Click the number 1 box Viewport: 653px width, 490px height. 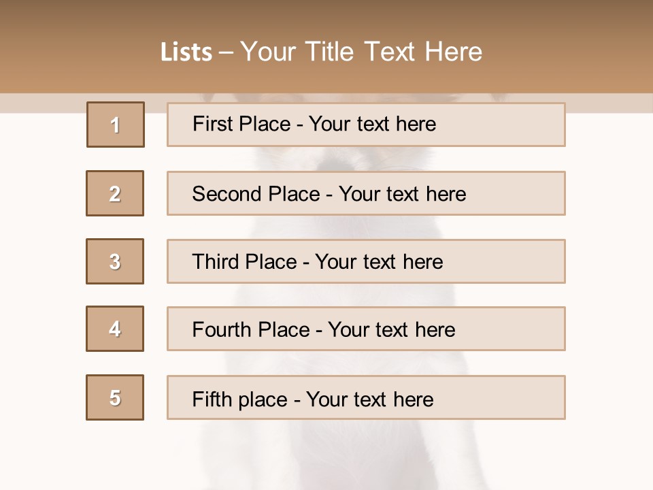(116, 125)
